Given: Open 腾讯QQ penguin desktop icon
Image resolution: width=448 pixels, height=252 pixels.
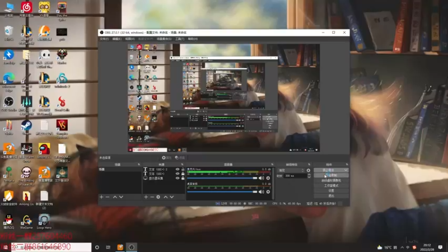Looking at the screenshot, I should [9, 222].
